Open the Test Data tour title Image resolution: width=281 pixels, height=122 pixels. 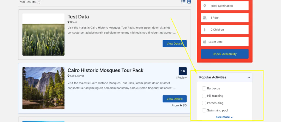tap(78, 17)
